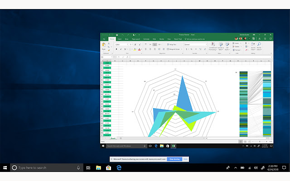The height and width of the screenshot is (181, 290).
Task: Hide the Teams sharing banner
Action: pyautogui.click(x=185, y=159)
